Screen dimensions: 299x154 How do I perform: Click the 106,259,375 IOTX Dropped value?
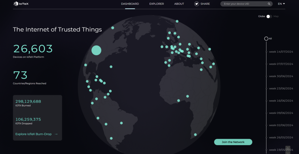click(x=28, y=119)
